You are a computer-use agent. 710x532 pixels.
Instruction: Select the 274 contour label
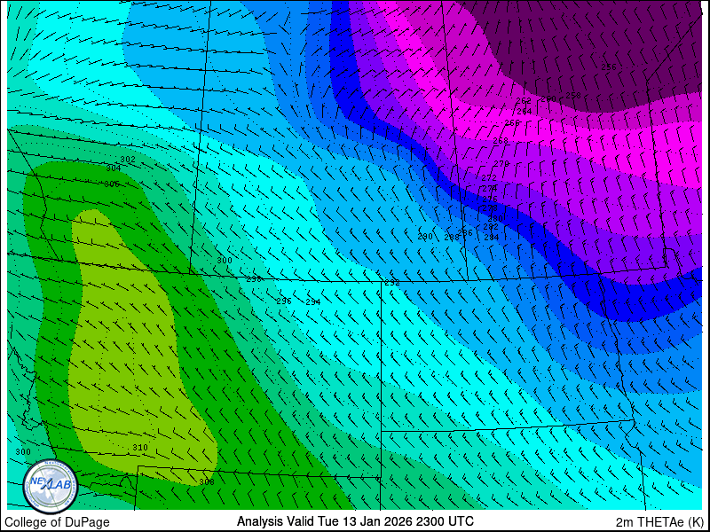point(490,188)
